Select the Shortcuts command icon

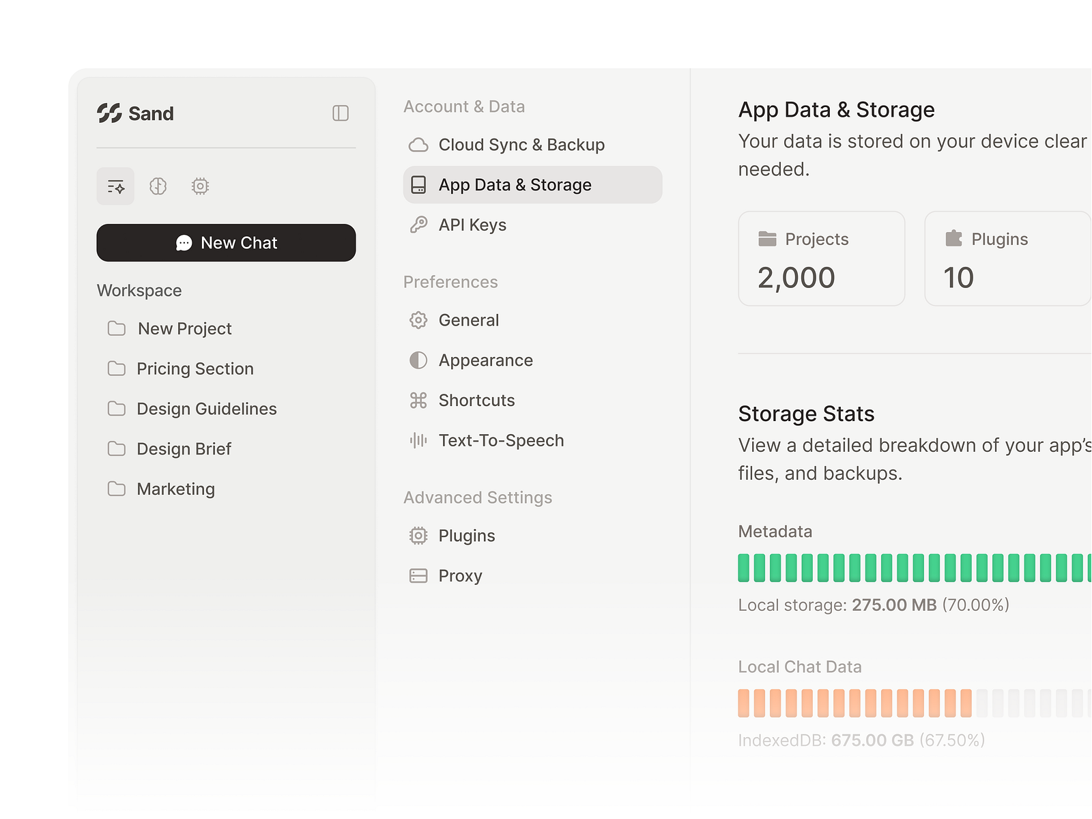coord(418,401)
